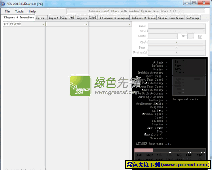Open the Tools menu
212x170 pixels.
click(x=19, y=11)
